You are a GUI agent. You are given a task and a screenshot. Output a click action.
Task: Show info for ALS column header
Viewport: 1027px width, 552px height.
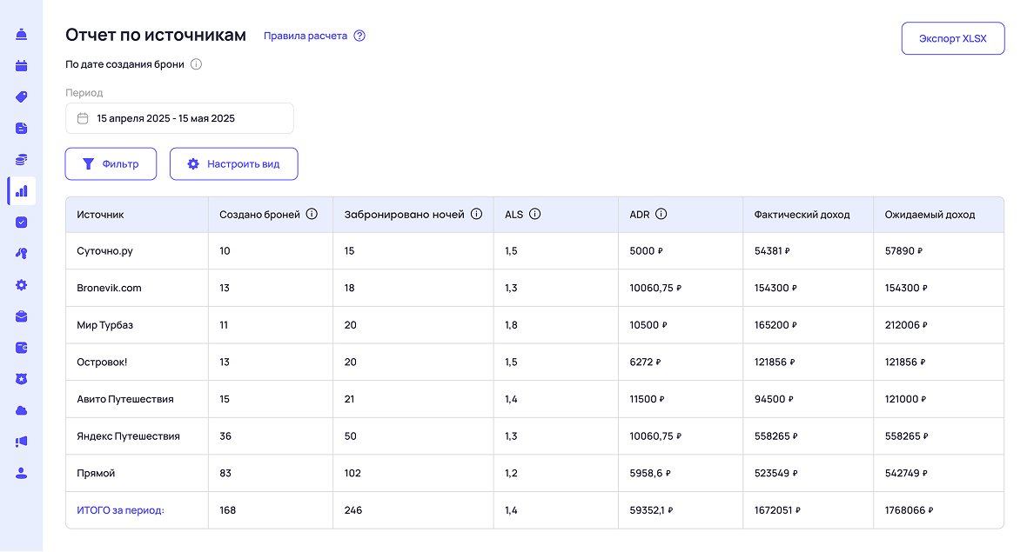point(534,214)
